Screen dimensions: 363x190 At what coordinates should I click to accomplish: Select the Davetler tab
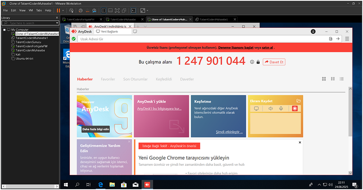click(x=187, y=79)
